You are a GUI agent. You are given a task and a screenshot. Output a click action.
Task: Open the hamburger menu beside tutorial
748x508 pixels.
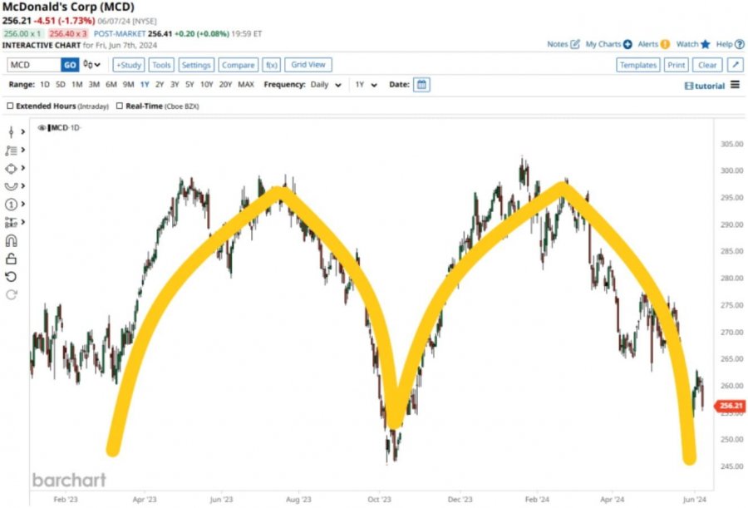tap(736, 85)
